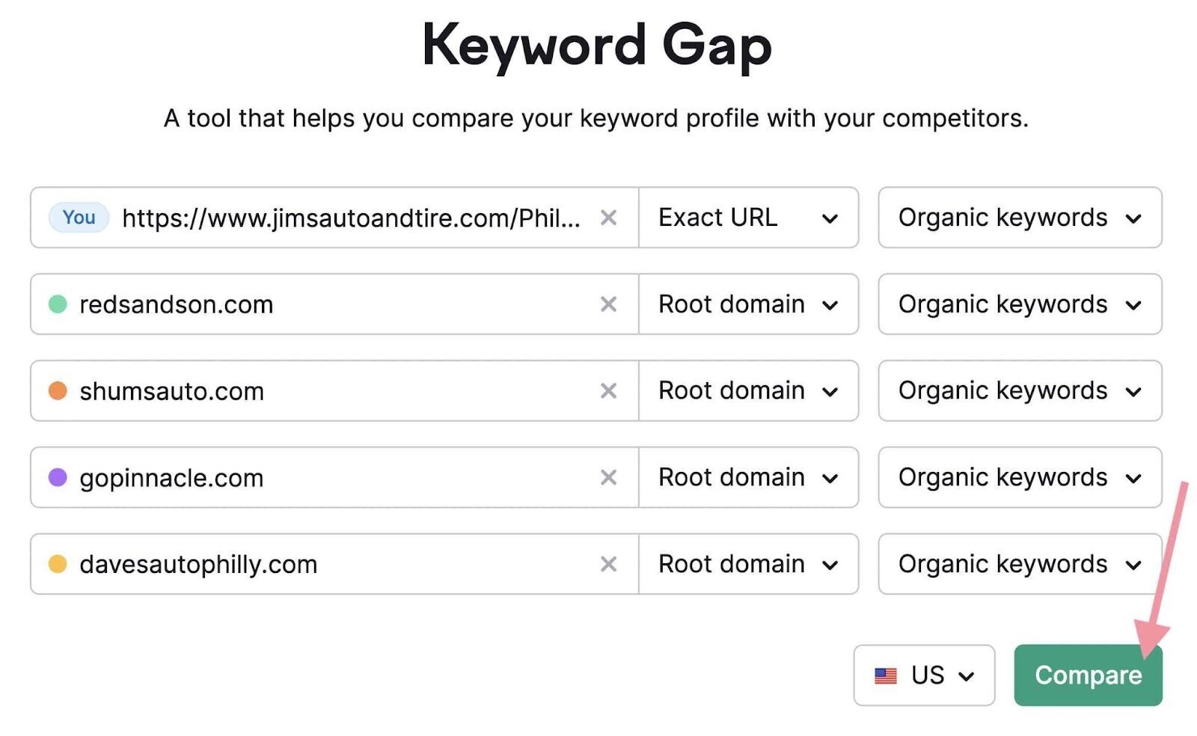Open Root domain selector for gopinnacle.com
The width and height of the screenshot is (1197, 736).
(x=748, y=477)
